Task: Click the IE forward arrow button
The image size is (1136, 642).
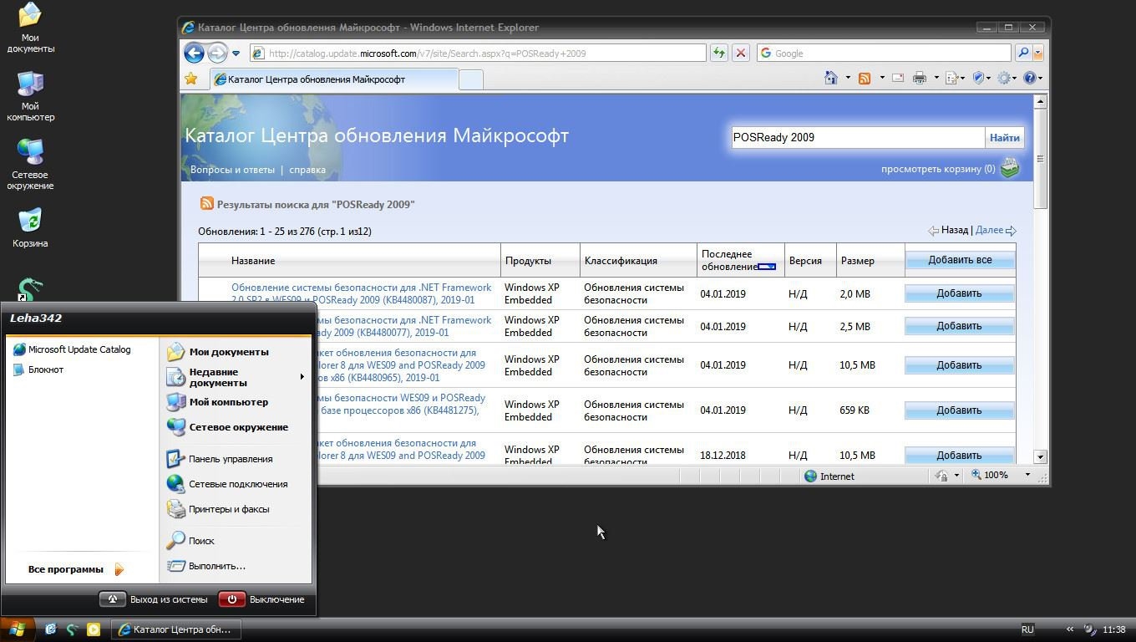Action: pyautogui.click(x=217, y=53)
